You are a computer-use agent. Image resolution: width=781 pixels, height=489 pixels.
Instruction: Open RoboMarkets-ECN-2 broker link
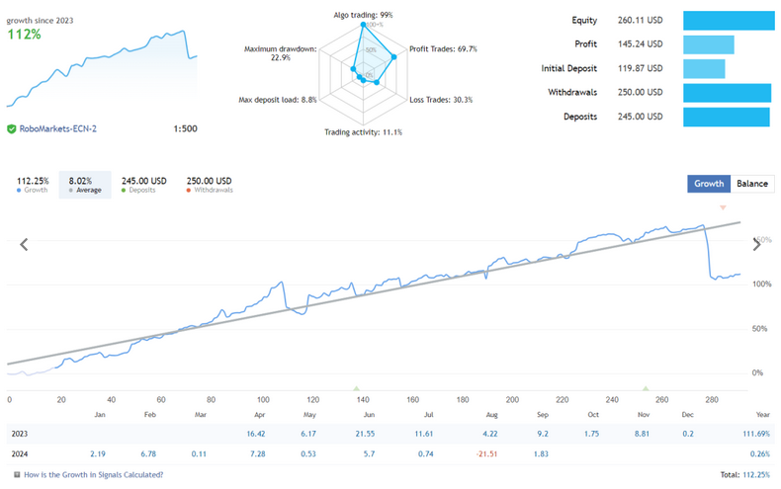(x=57, y=129)
